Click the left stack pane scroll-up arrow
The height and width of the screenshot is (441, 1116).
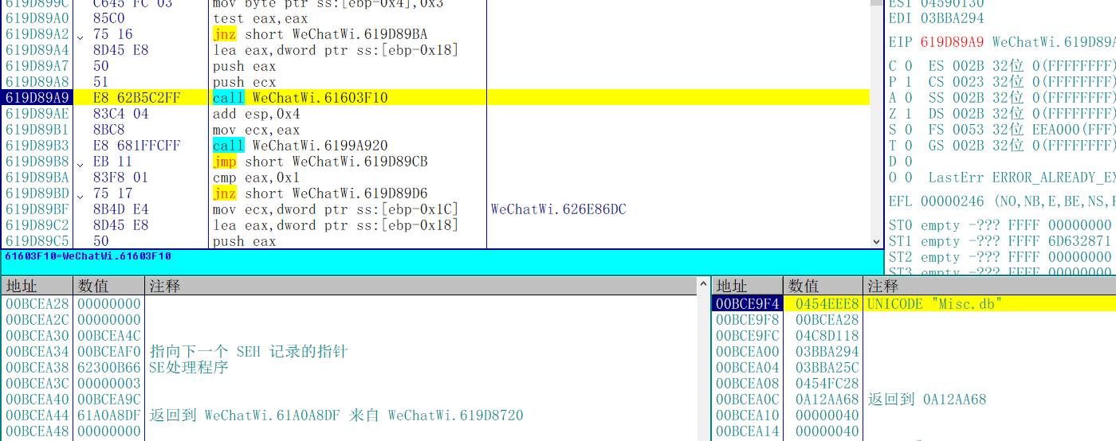704,285
